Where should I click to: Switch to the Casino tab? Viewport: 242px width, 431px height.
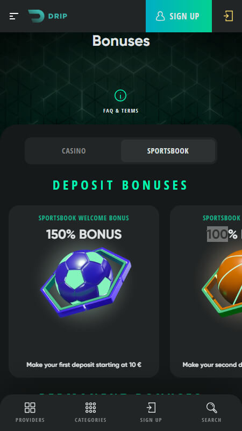pyautogui.click(x=74, y=151)
